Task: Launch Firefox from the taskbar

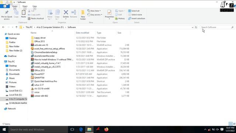Action: (106, 129)
